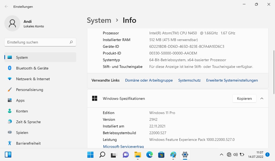
Task: Click Erweiterte Systemeinstellungen link
Action: tap(232, 80)
